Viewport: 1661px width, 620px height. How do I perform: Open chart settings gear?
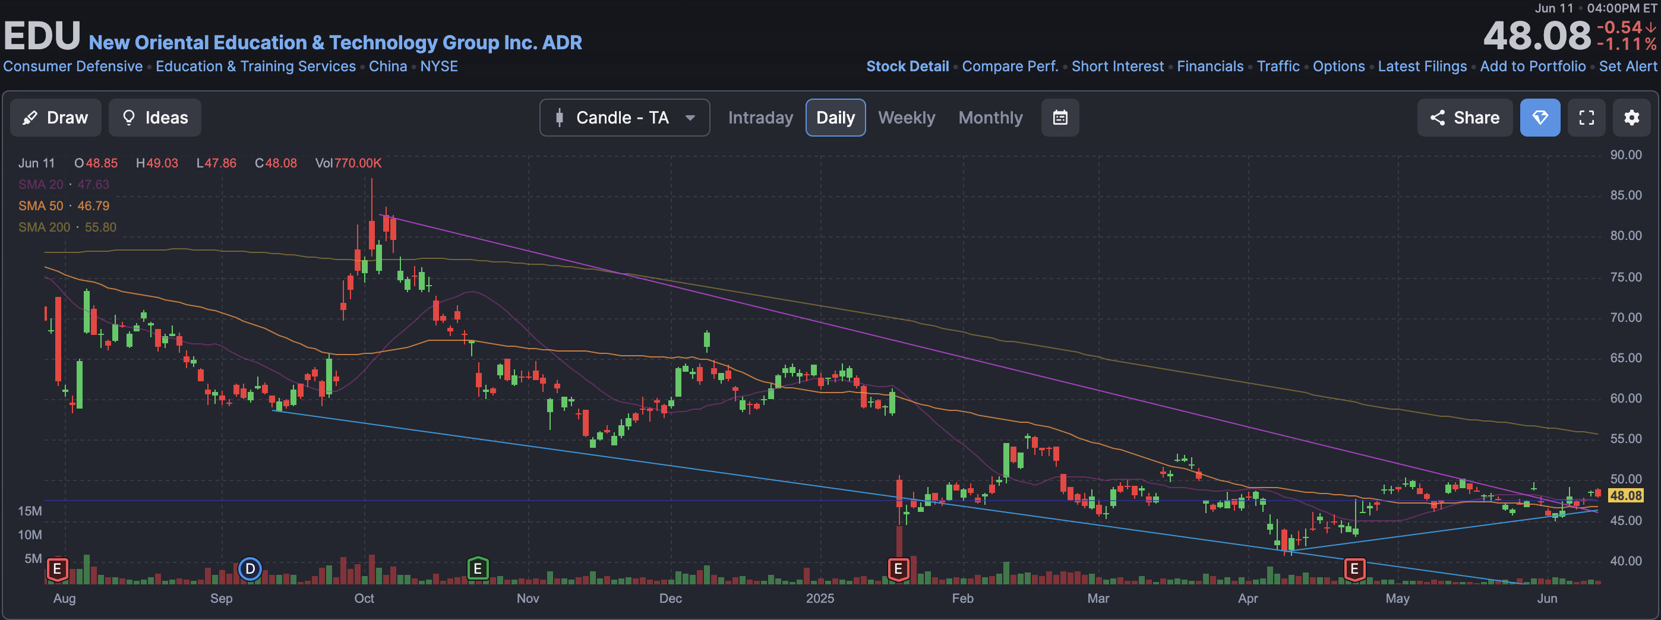pyautogui.click(x=1631, y=118)
